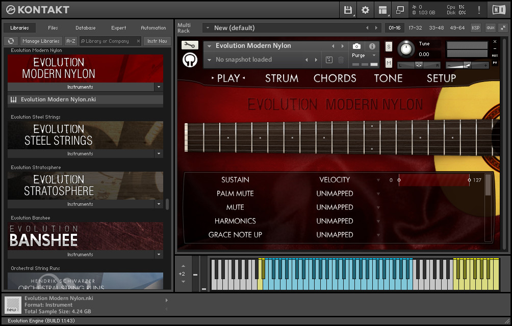This screenshot has height=326, width=512.
Task: Take a snapshot with camera icon
Action: pos(356,46)
